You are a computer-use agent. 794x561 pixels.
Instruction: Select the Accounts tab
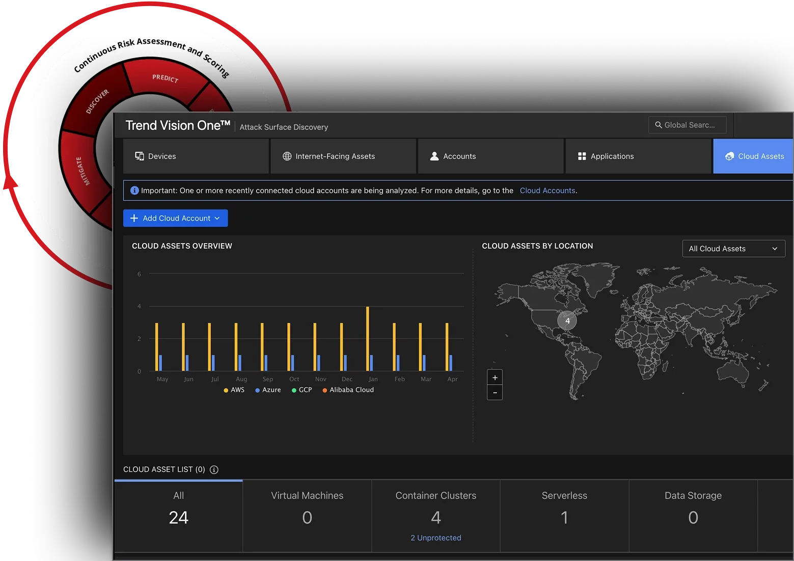pyautogui.click(x=490, y=156)
